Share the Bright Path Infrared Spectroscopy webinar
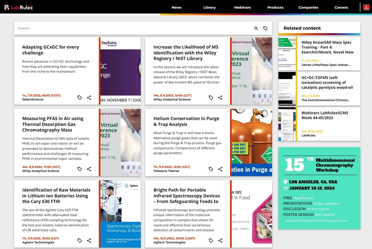Screen dimensions: 372x249 click(220, 240)
